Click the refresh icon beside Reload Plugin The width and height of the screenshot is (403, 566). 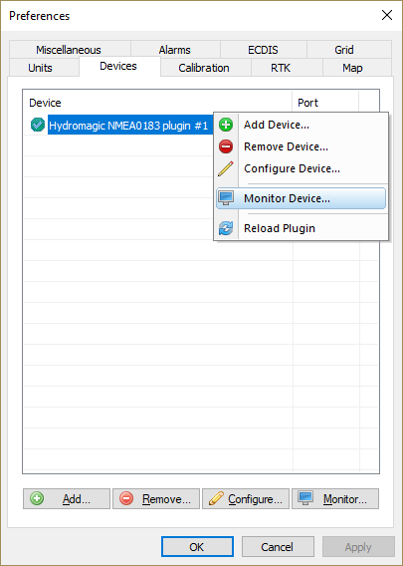point(226,228)
